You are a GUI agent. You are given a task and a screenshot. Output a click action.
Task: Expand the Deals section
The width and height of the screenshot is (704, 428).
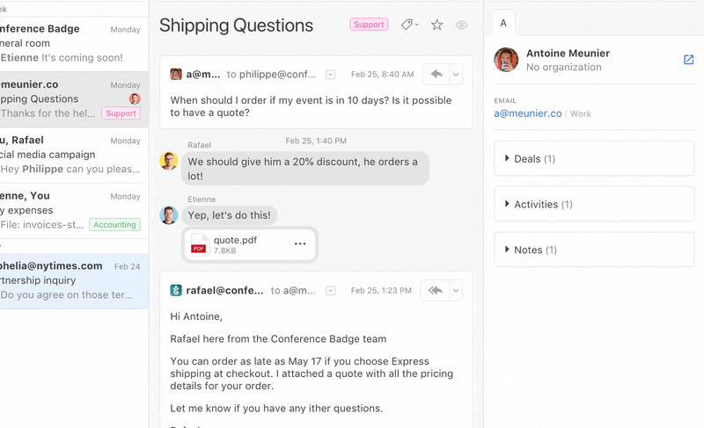594,159
